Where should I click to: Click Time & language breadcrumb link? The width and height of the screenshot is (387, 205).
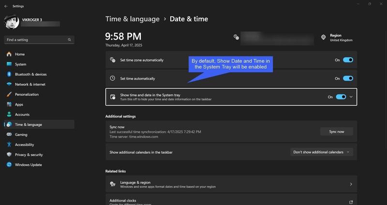(x=132, y=19)
